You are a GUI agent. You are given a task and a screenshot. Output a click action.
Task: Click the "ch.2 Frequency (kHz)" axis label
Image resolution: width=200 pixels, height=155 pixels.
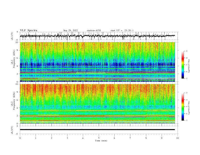pos(13,101)
